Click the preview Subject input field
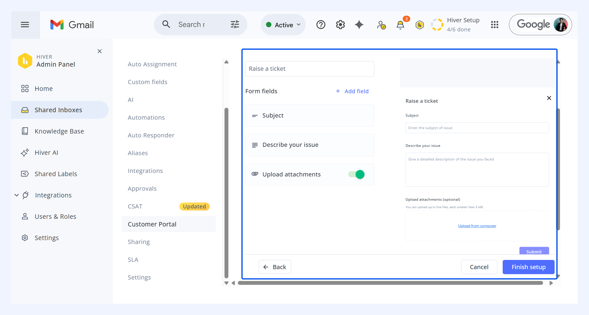 pyautogui.click(x=477, y=128)
